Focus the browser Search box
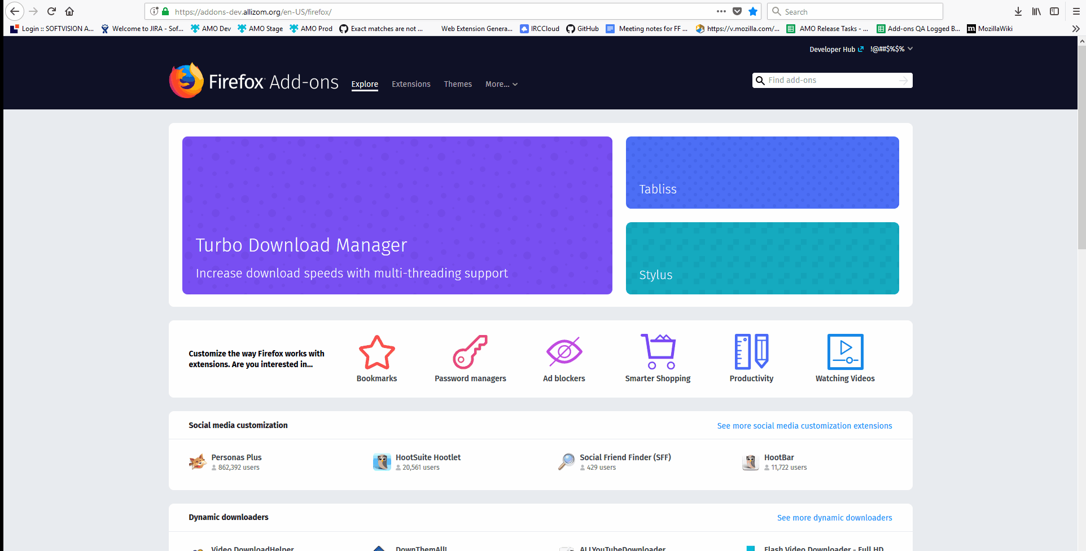 tap(855, 11)
